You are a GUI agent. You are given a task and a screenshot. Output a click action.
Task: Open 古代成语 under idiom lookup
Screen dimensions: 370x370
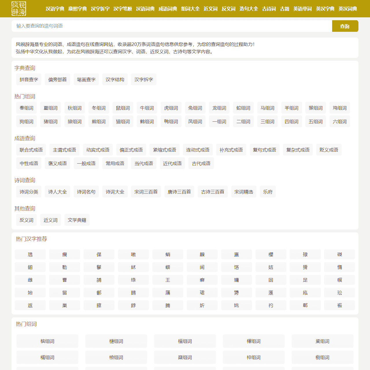(201, 163)
